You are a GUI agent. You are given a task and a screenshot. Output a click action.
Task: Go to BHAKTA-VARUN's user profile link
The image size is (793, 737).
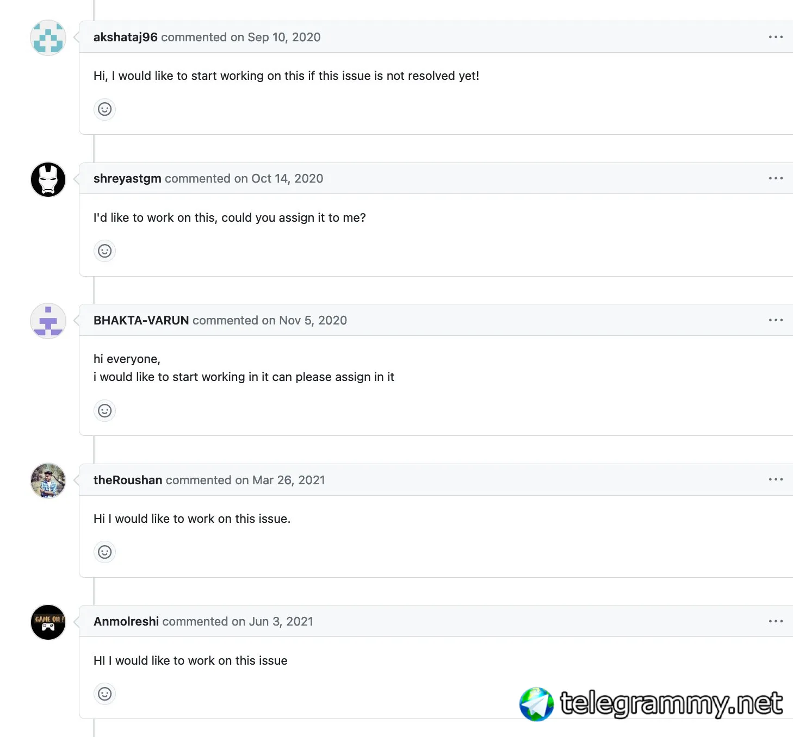[x=141, y=320]
